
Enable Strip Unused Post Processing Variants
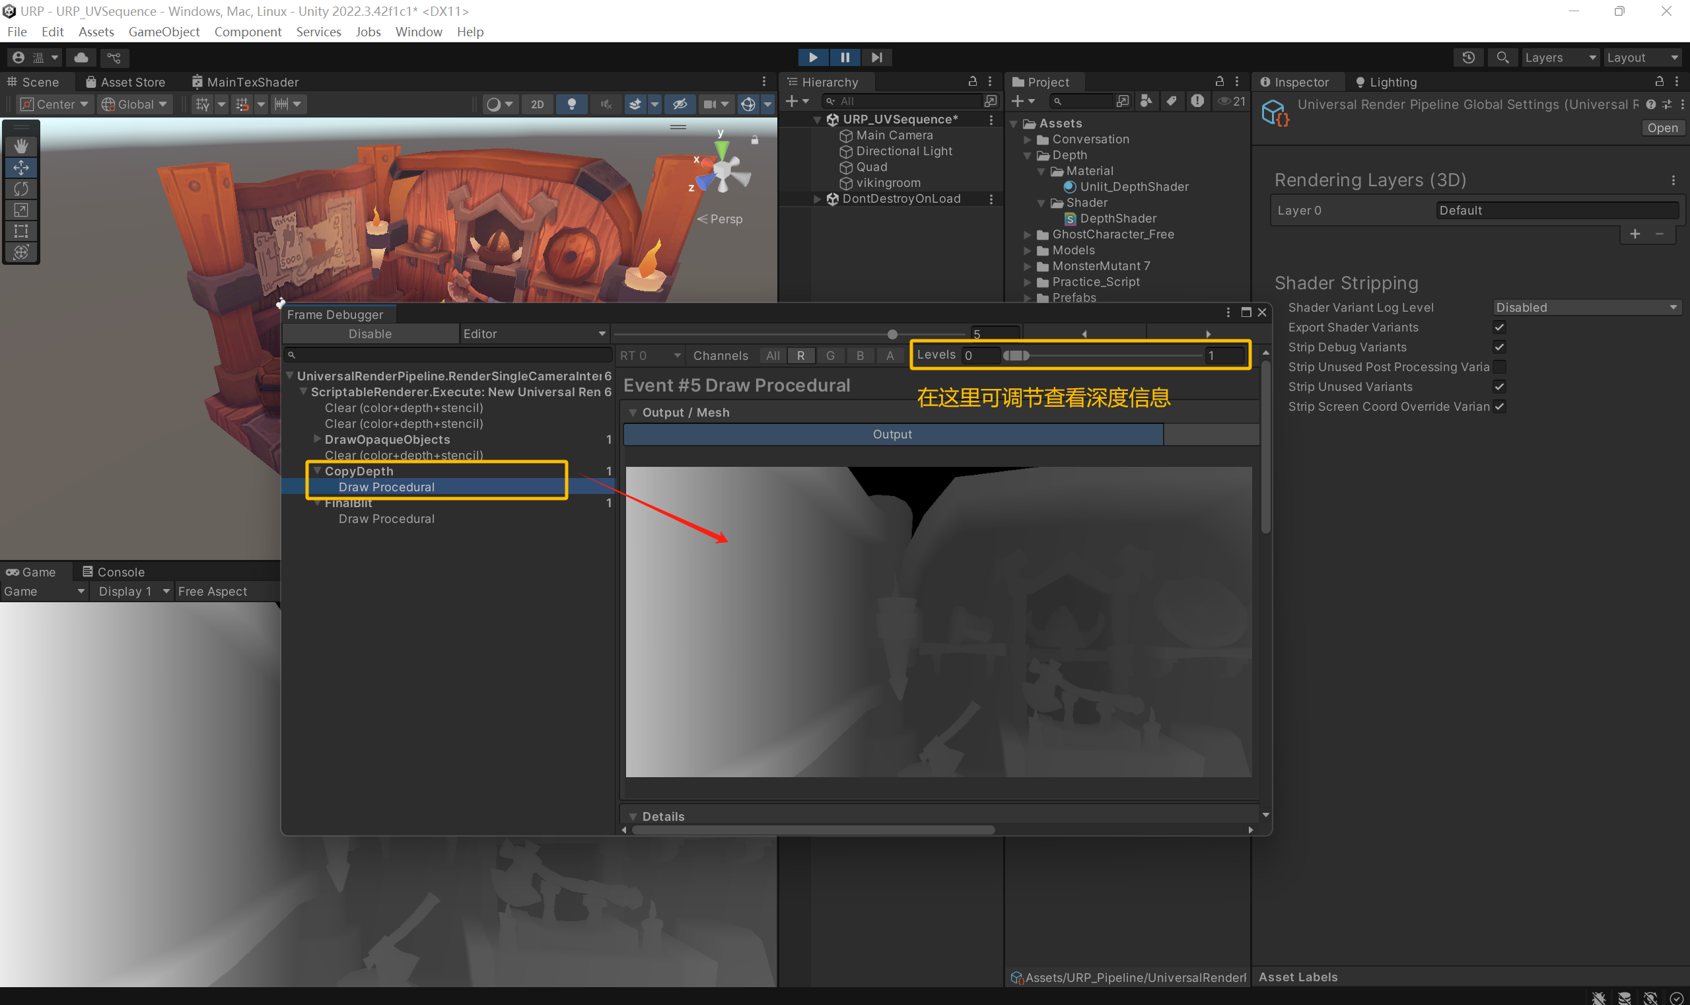tap(1499, 367)
